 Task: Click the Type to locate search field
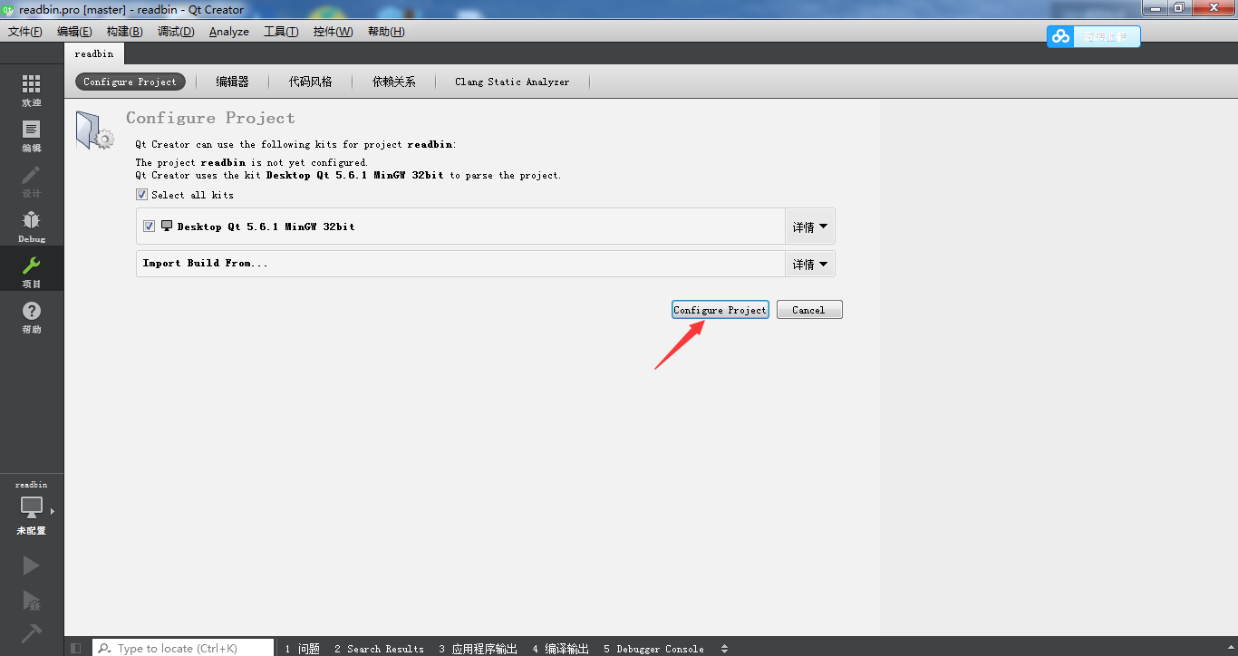[x=183, y=648]
